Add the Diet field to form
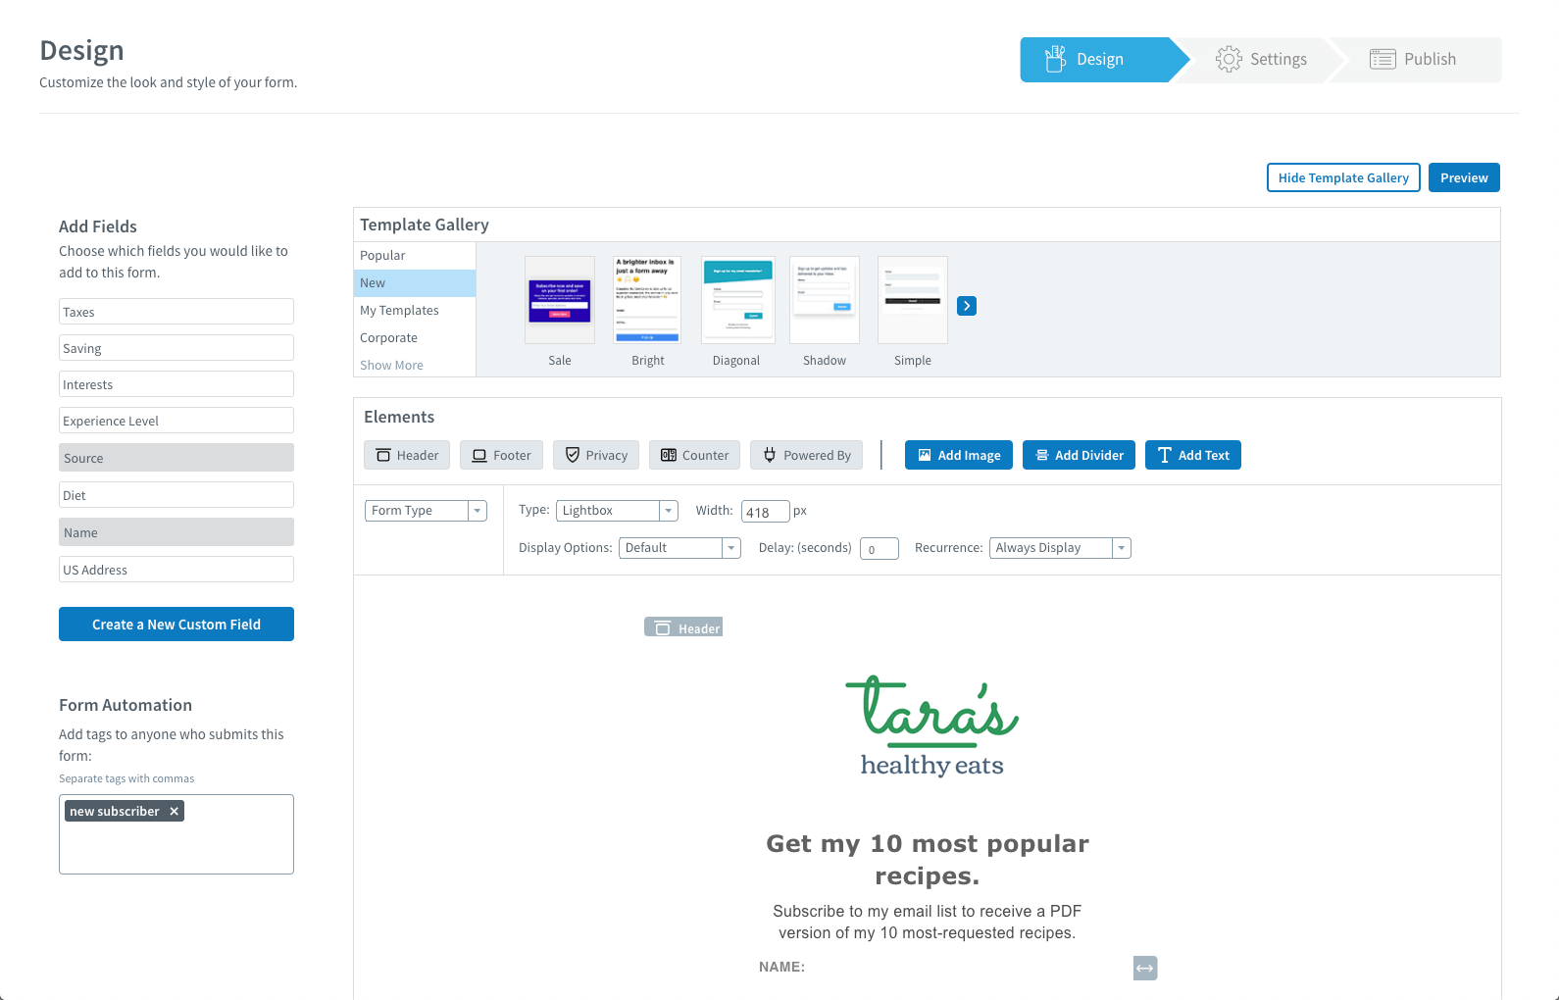 pos(176,495)
